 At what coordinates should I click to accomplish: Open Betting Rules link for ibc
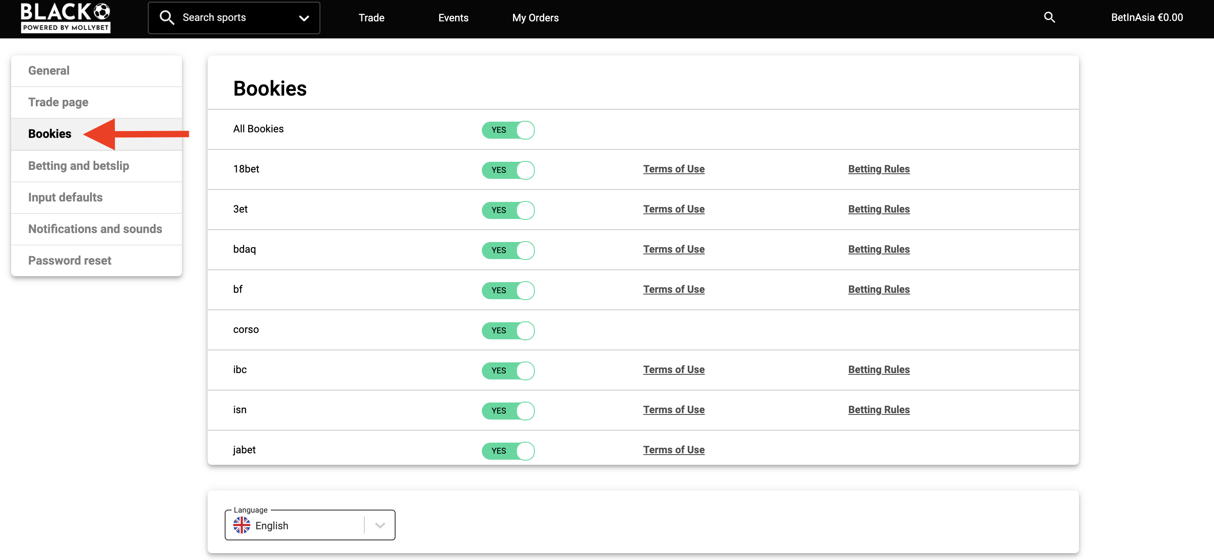(x=878, y=370)
